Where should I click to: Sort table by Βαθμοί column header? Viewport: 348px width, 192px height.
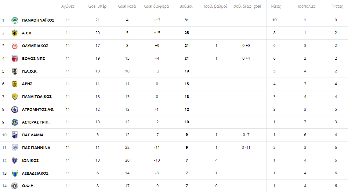pyautogui.click(x=186, y=6)
